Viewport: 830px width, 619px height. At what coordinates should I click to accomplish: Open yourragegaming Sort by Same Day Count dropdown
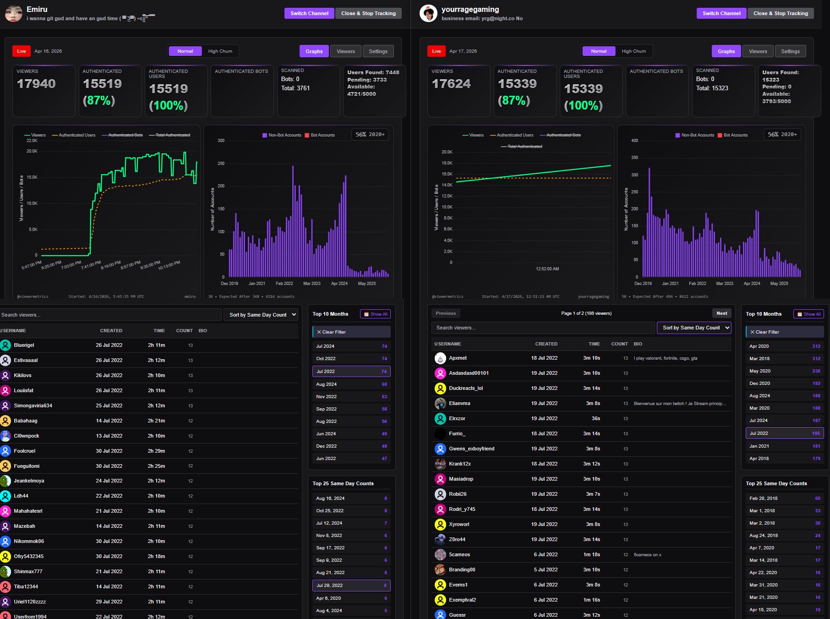coord(694,328)
